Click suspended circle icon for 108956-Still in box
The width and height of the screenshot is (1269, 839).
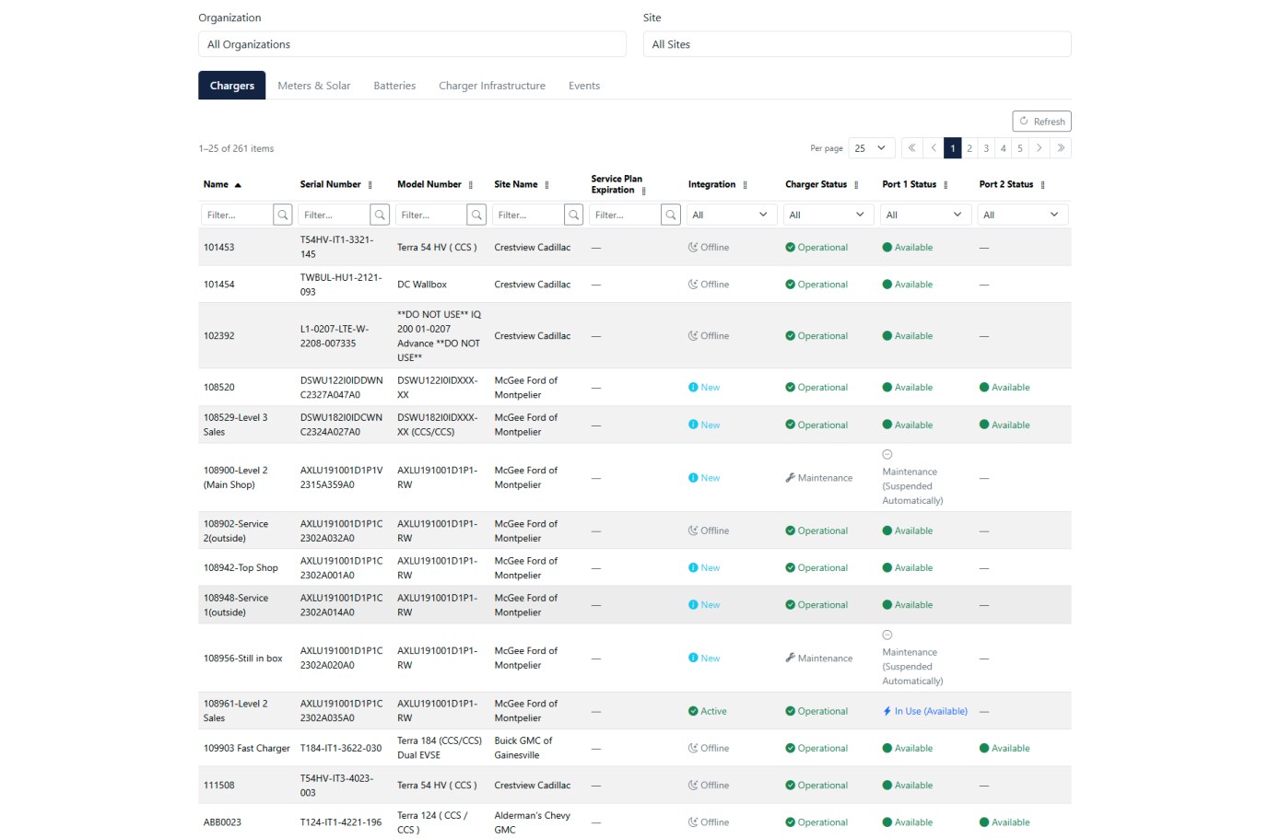pos(887,635)
